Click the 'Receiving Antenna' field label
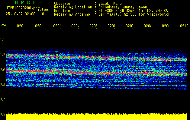 pyautogui.click(x=72, y=14)
